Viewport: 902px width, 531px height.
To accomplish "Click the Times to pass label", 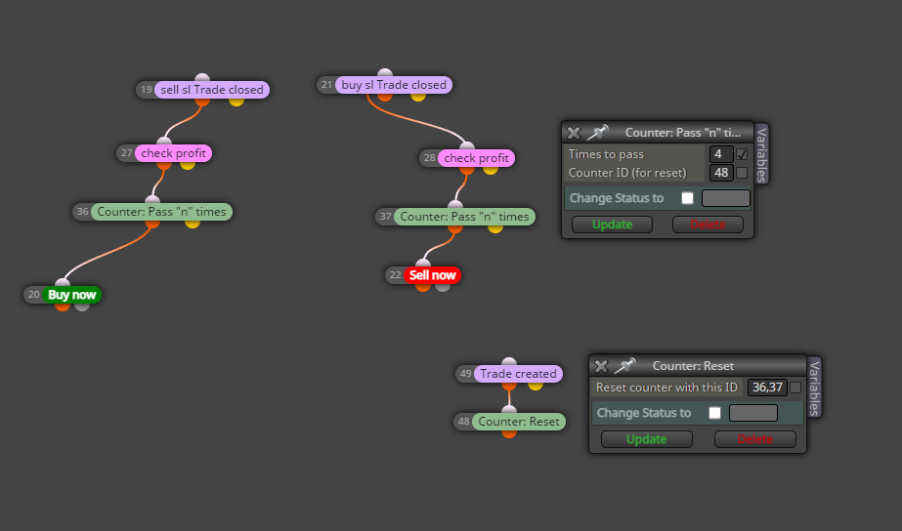I will 606,154.
